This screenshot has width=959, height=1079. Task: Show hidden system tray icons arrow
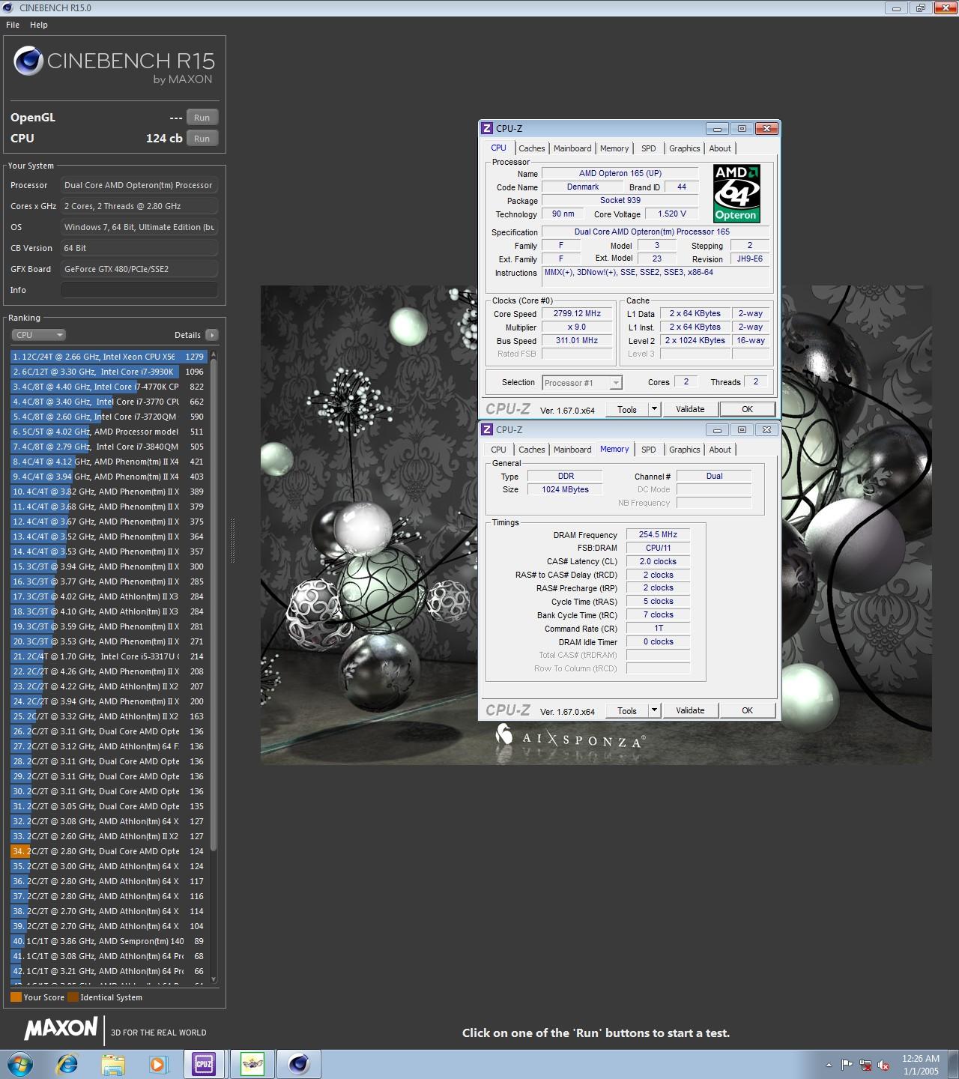click(829, 1065)
